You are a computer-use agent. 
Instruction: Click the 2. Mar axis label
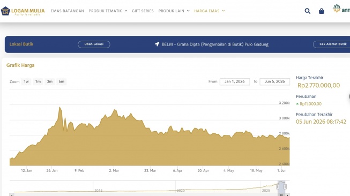(114, 171)
